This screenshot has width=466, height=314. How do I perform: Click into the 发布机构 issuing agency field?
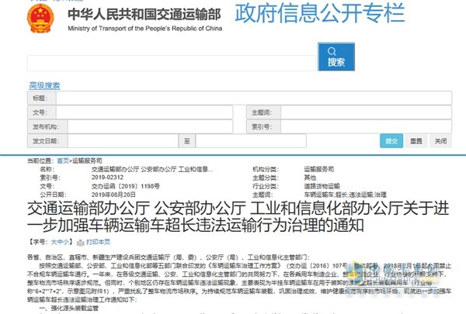click(x=150, y=126)
